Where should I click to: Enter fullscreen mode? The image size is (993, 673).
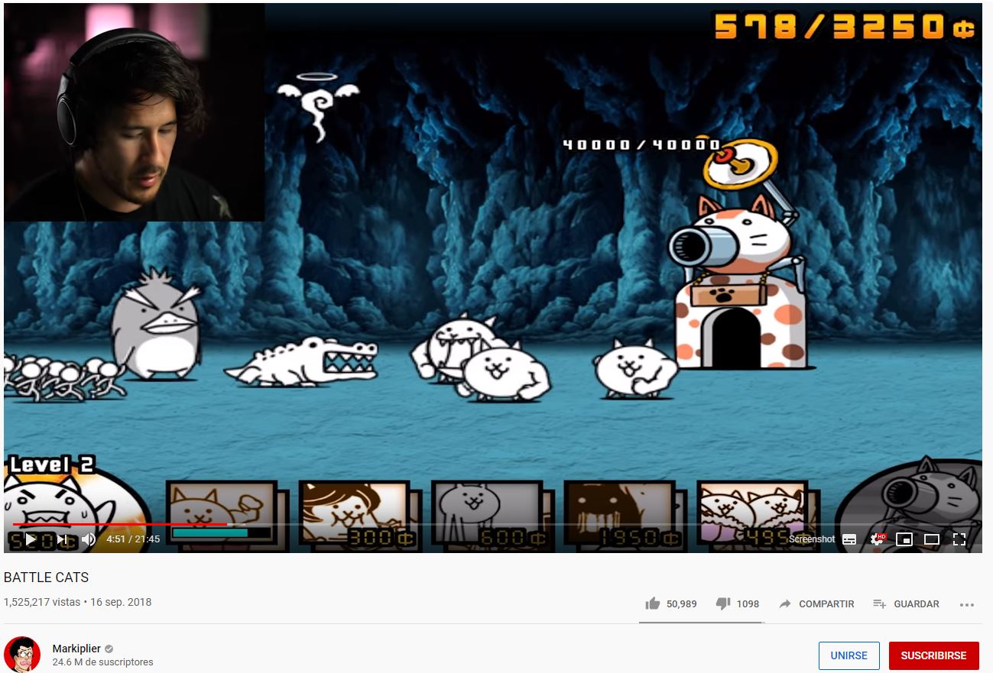pos(959,539)
